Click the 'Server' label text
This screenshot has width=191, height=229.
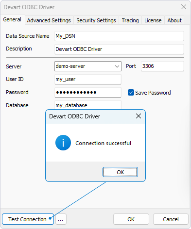pos(14,66)
